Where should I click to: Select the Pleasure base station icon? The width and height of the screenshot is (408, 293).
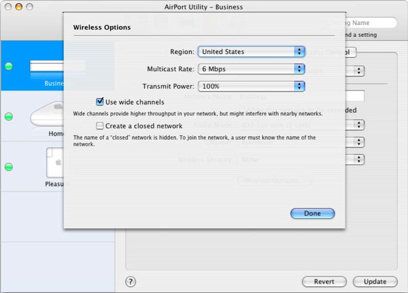[55, 162]
